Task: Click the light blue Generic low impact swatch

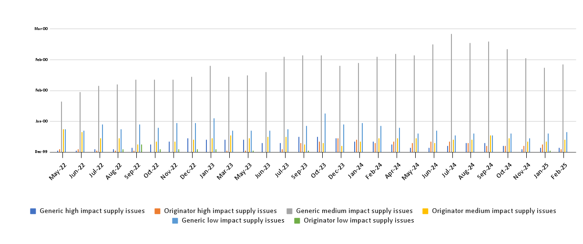Action: point(175,221)
